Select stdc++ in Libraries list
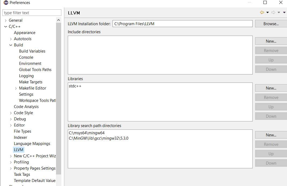The width and height of the screenshot is (287, 186). click(x=75, y=86)
